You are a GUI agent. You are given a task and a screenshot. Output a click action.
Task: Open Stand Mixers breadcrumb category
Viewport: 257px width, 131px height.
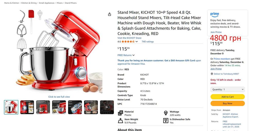pos(71,3)
